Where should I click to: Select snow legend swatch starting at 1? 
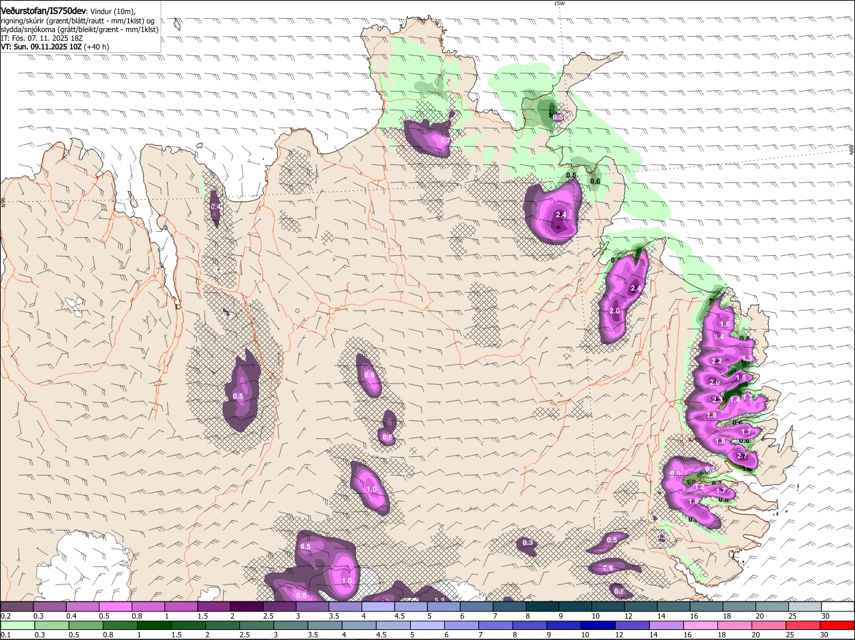[180, 606]
